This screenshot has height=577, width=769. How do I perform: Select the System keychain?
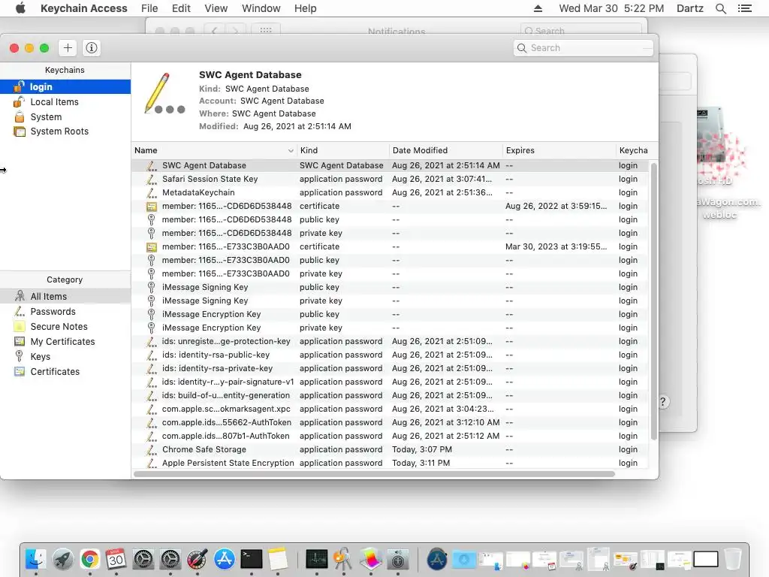click(65, 116)
